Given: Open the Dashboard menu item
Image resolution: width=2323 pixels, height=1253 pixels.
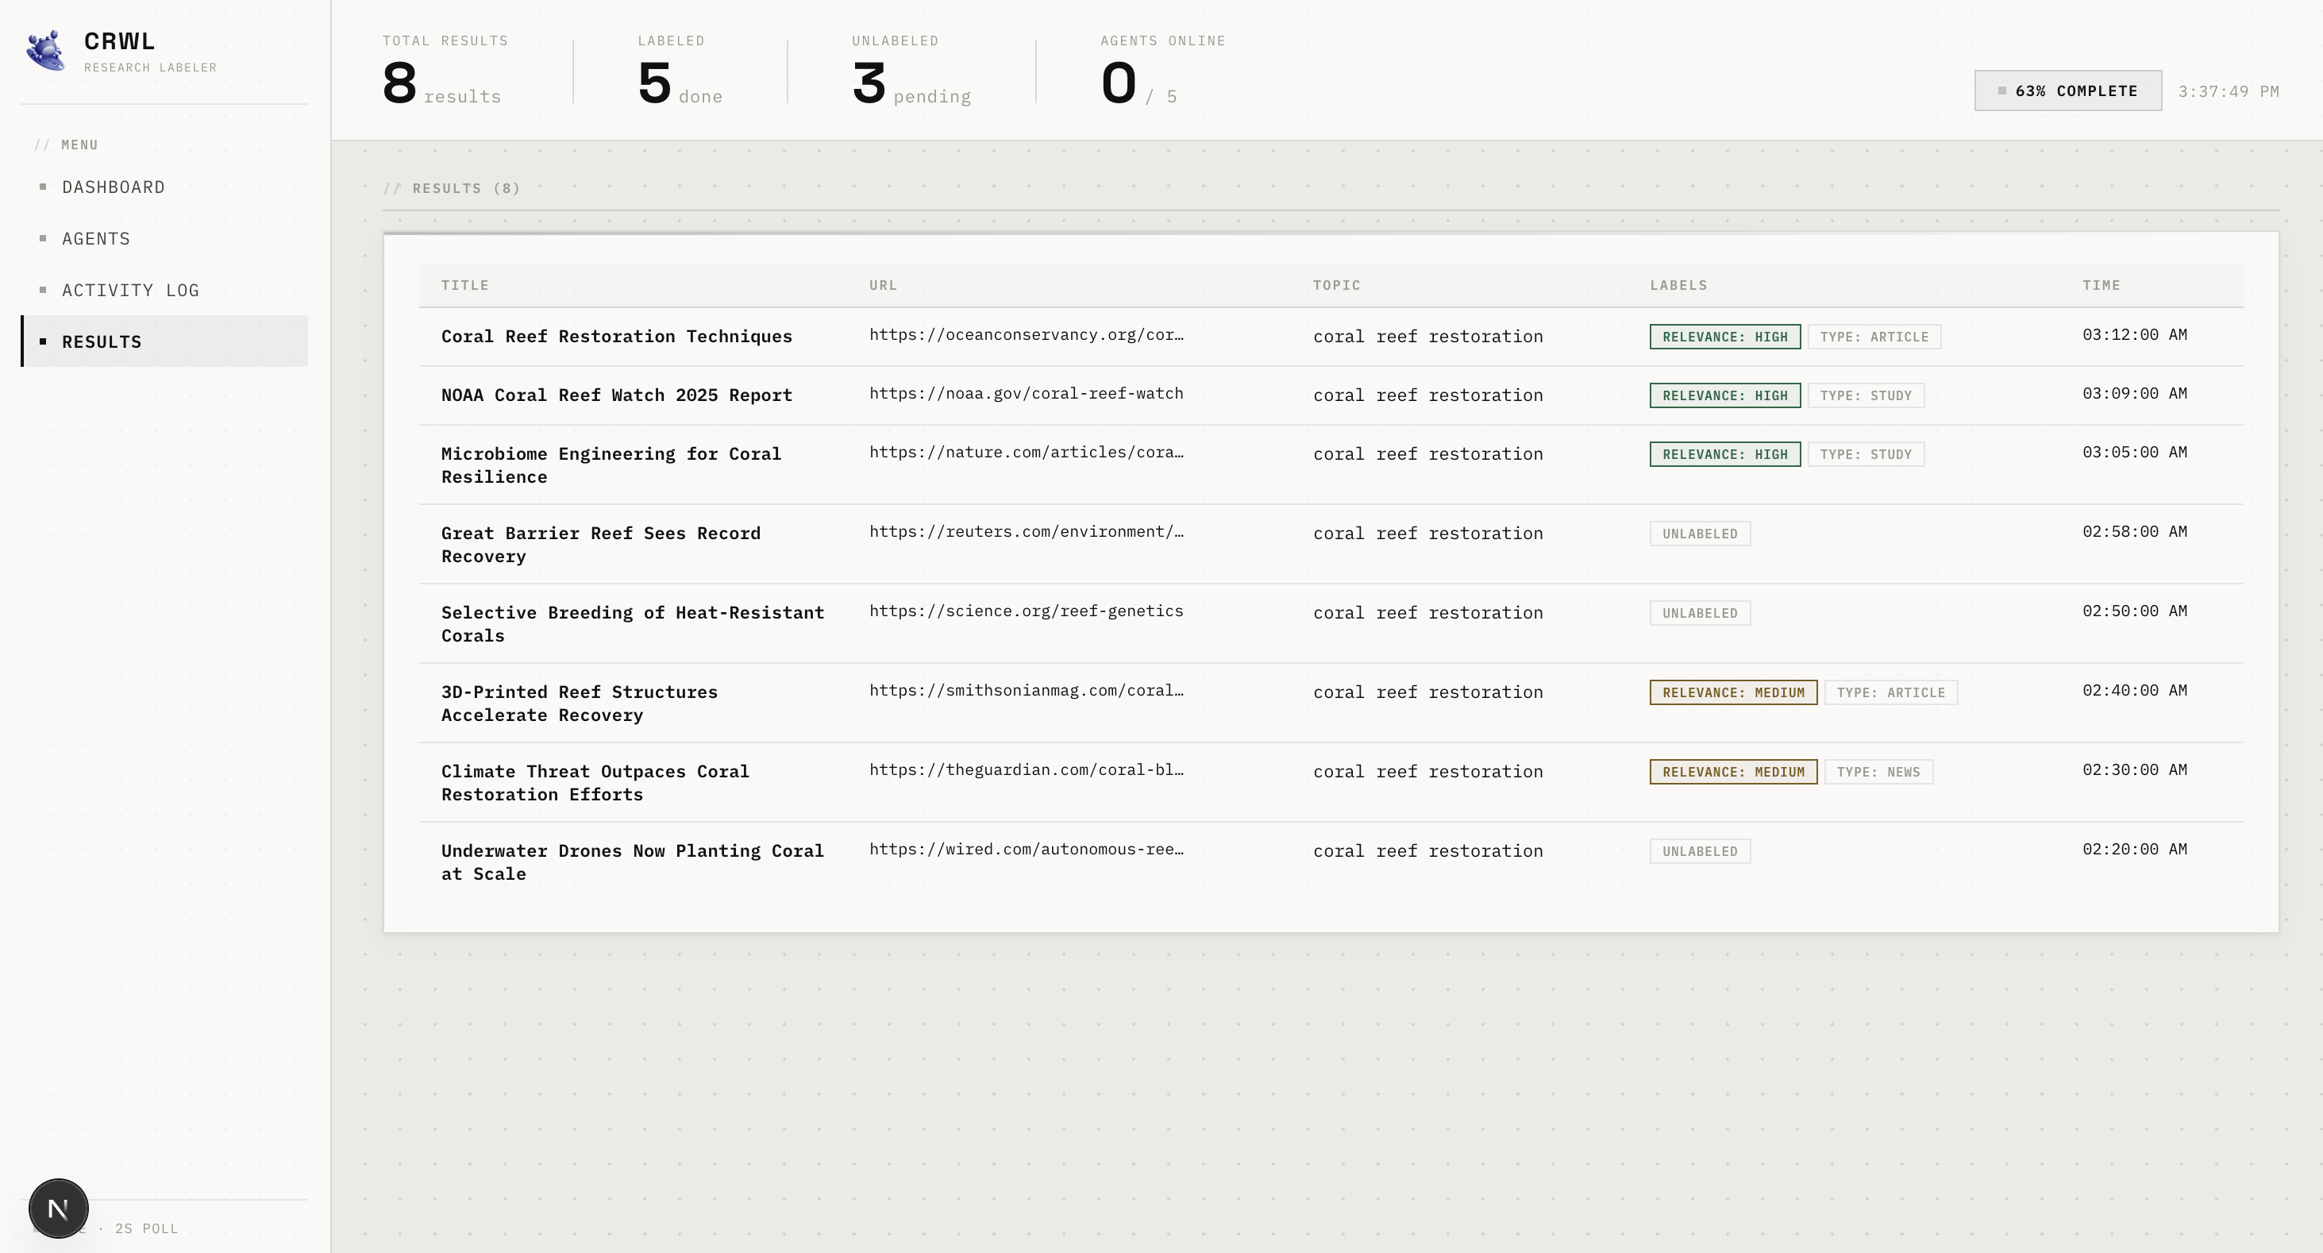Looking at the screenshot, I should pos(114,187).
